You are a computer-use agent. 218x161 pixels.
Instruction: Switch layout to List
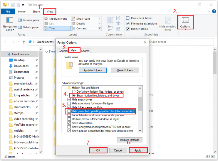49,23
